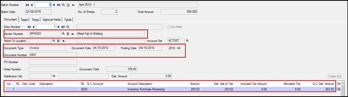Go to next entry arrow
348x97 pixels.
click(x=59, y=27)
